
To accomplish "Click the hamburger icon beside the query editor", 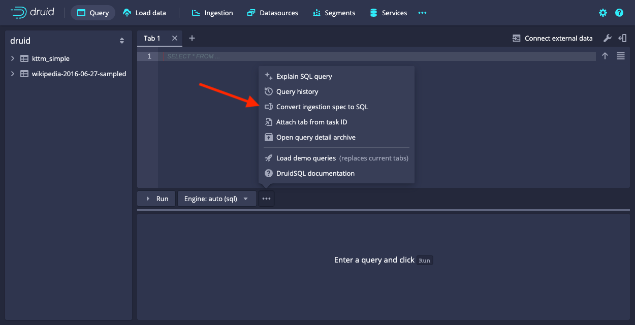I will click(x=620, y=56).
